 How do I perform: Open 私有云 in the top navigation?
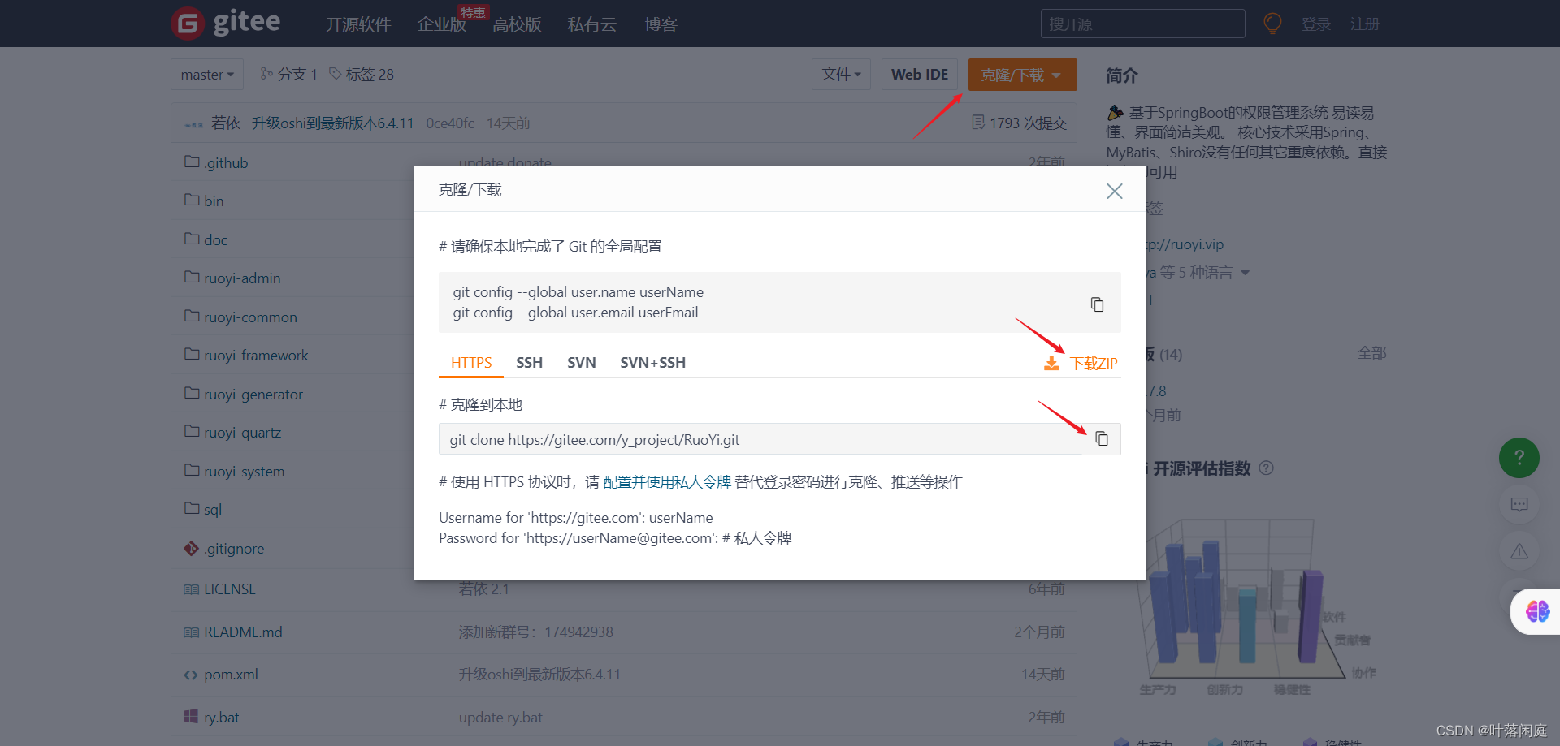[x=591, y=24]
